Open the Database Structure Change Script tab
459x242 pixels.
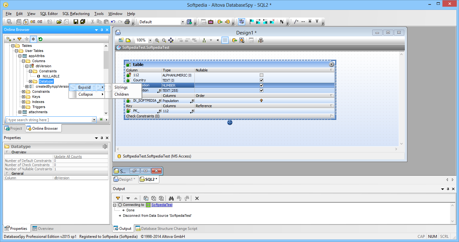(166, 229)
